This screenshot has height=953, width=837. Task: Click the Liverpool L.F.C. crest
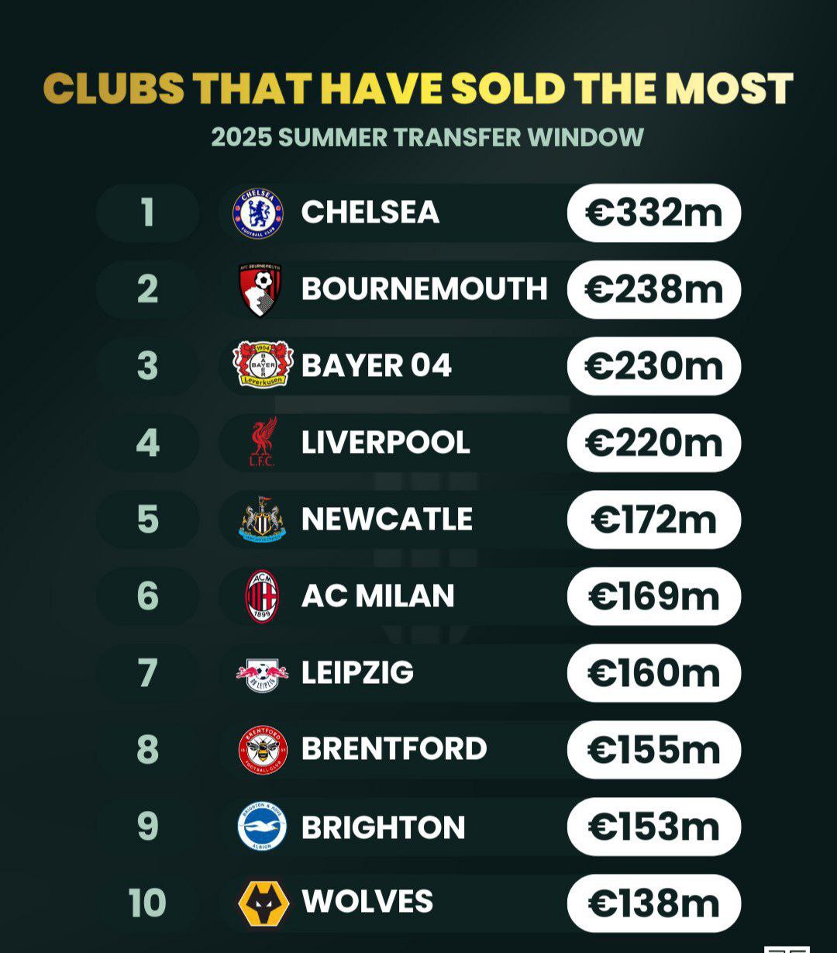[263, 442]
